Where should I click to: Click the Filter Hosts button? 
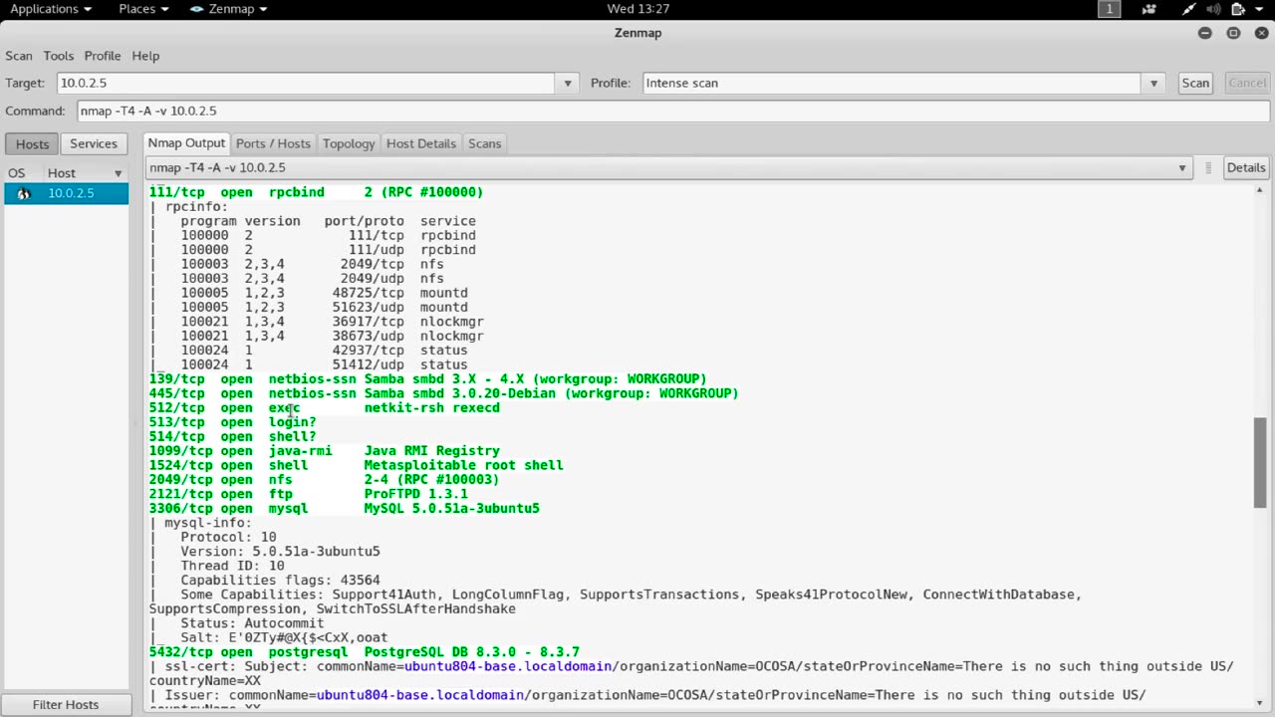[x=66, y=704]
